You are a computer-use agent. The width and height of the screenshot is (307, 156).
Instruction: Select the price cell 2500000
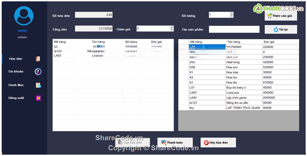coord(280,98)
